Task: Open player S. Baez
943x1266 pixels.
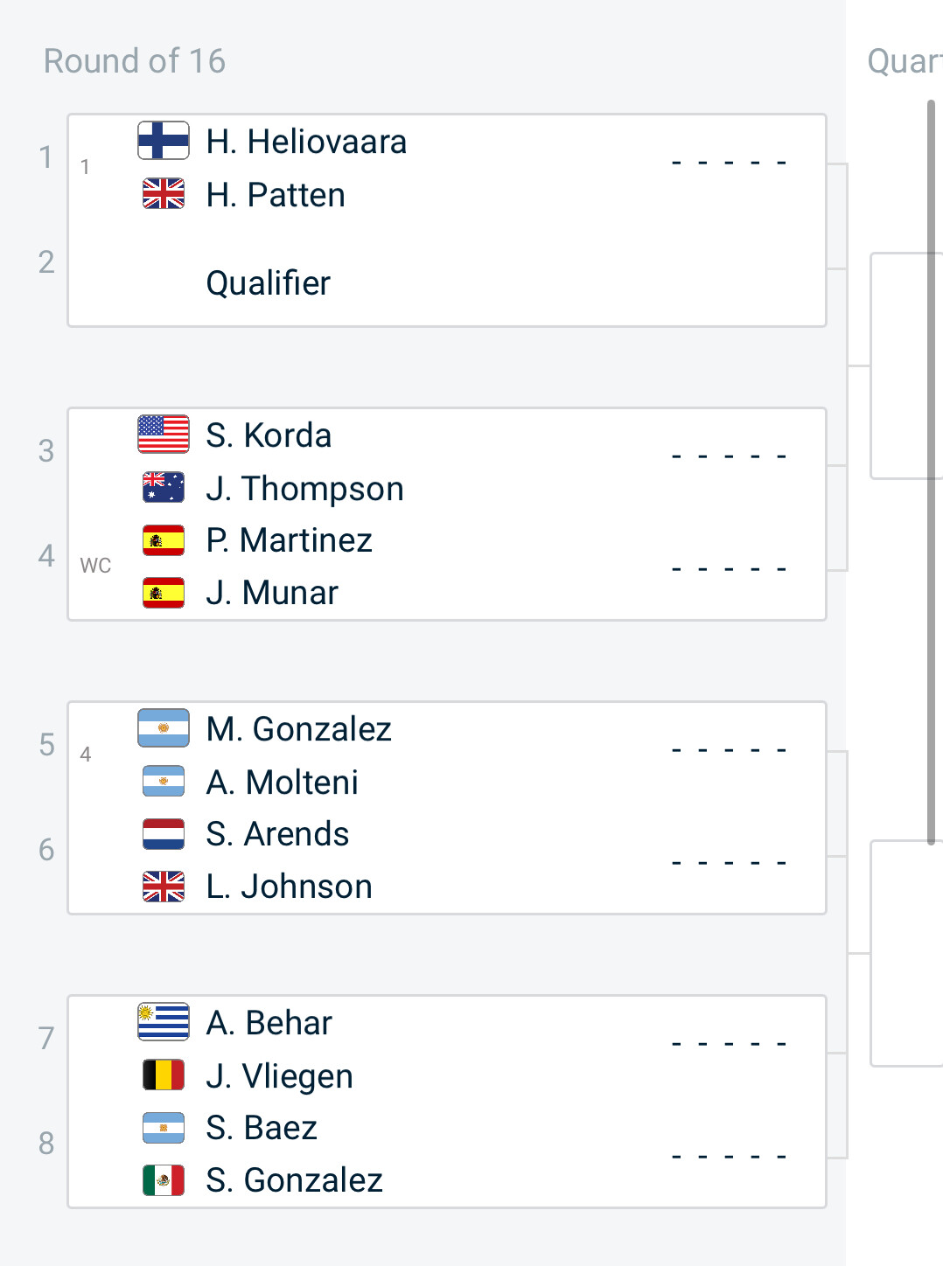Action: [262, 1128]
